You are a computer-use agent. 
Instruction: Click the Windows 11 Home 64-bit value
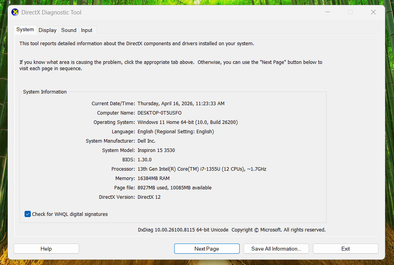(187, 122)
